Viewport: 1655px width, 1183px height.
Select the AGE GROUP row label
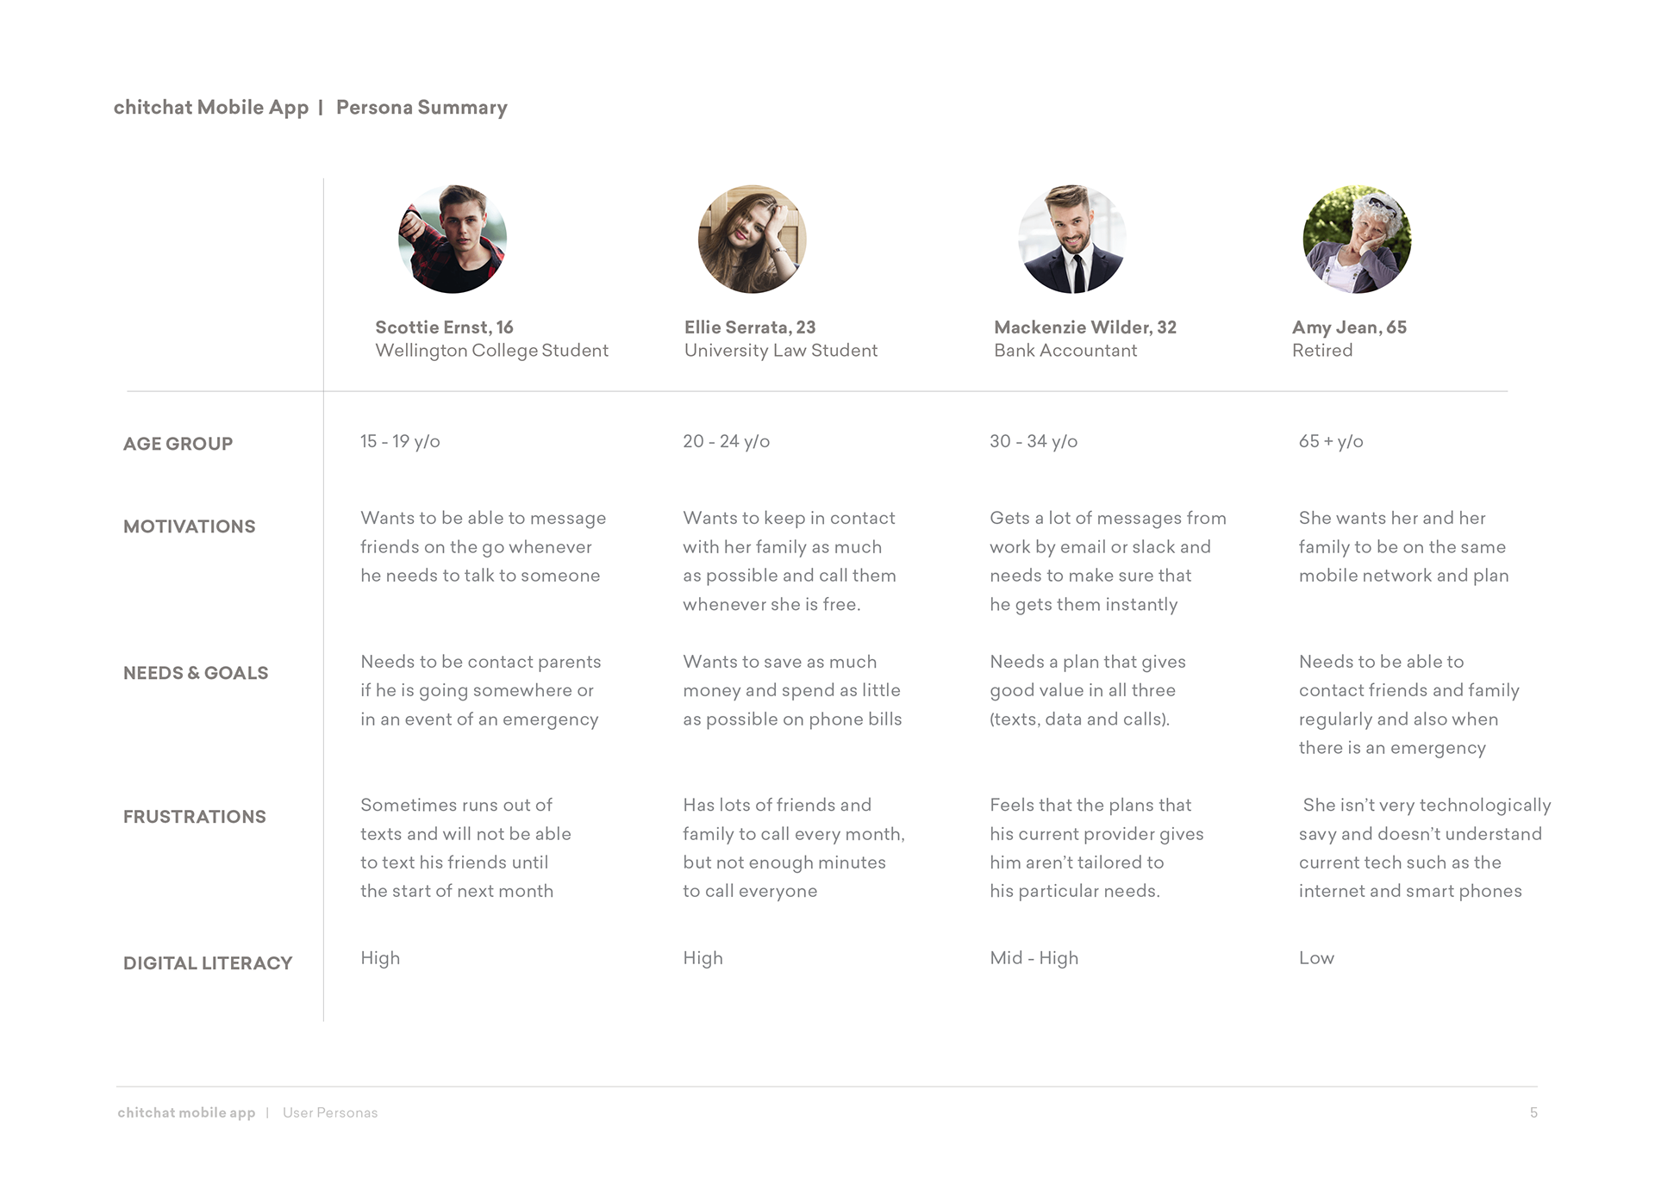(178, 444)
